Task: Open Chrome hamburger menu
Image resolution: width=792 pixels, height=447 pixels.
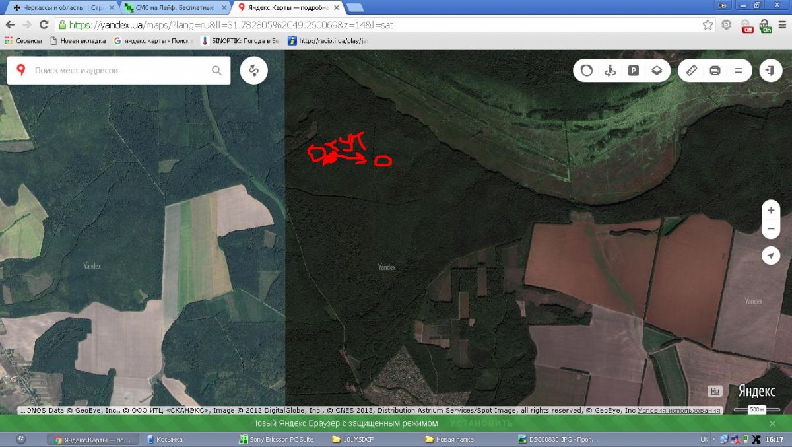Action: pos(781,25)
